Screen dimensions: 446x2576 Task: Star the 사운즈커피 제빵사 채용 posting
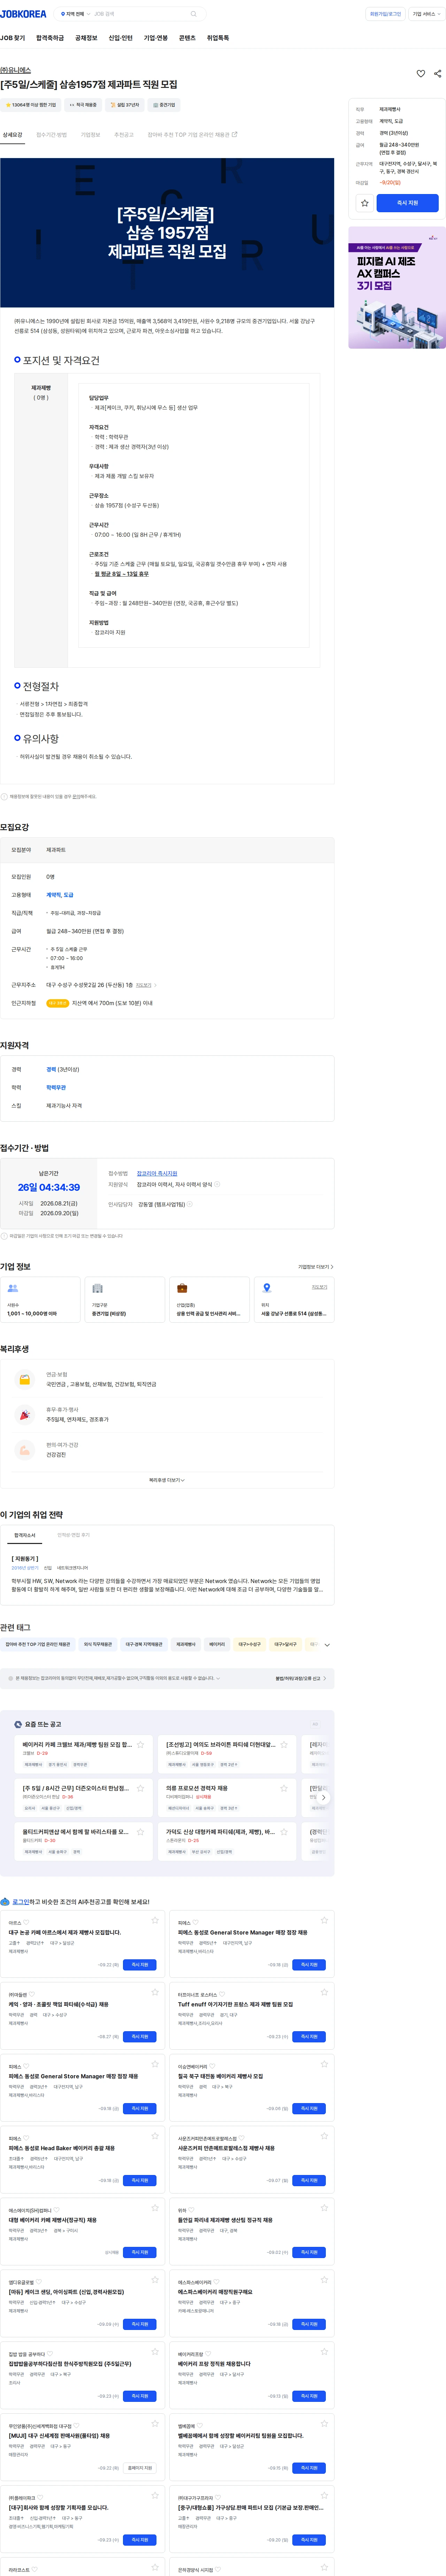pos(324,2136)
